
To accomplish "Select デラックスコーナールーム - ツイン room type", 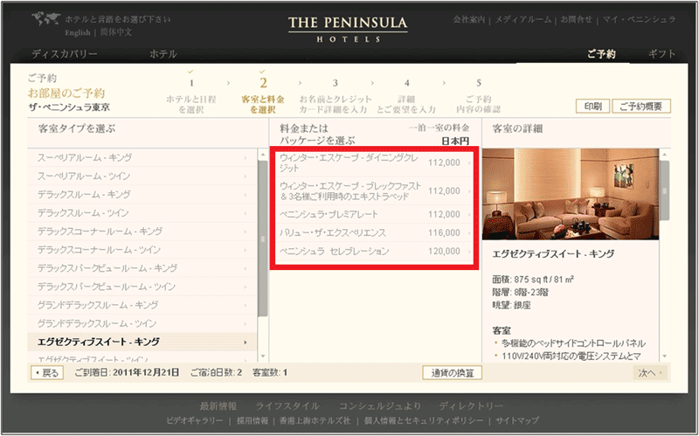I will coord(142,250).
